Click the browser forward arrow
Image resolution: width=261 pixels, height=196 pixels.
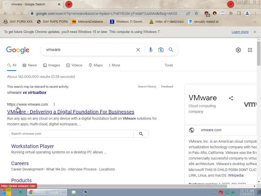(14, 13)
